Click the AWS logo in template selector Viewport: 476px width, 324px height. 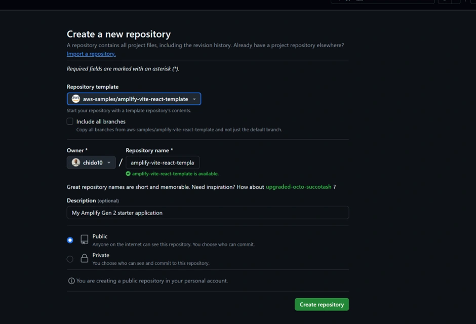(76, 99)
